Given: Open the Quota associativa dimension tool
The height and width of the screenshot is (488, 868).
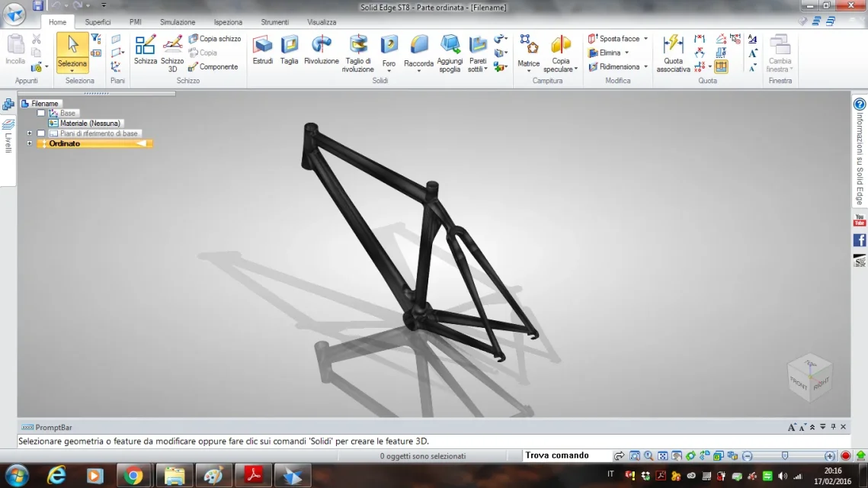Looking at the screenshot, I should click(x=673, y=53).
